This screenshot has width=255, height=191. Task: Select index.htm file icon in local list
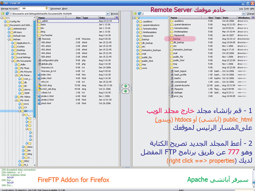click(x=39, y=75)
